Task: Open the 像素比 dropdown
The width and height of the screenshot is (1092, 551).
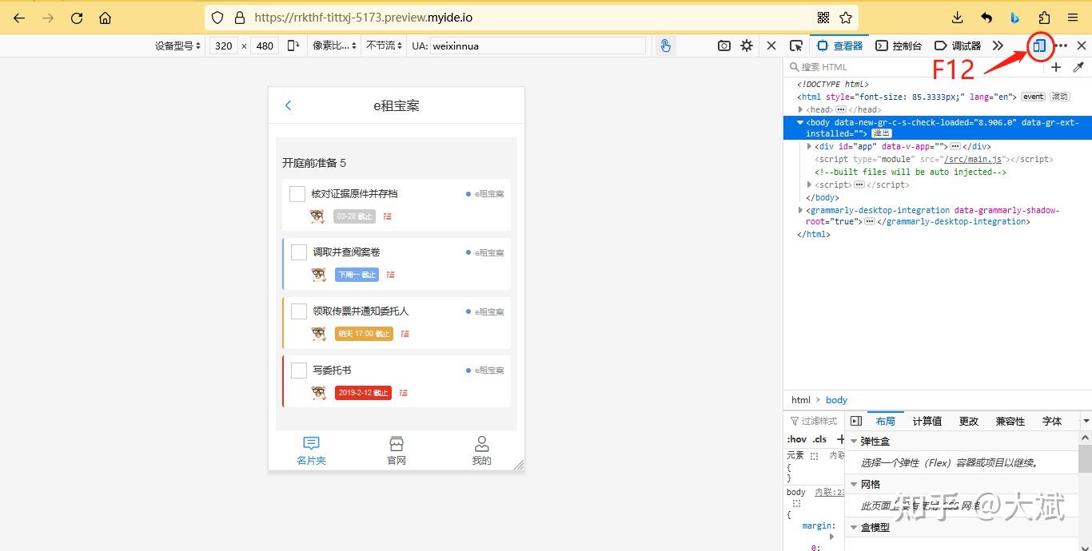Action: 335,46
